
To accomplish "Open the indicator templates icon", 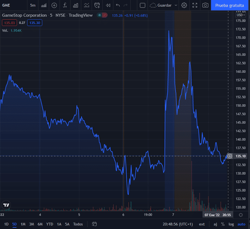I will tap(87, 5).
